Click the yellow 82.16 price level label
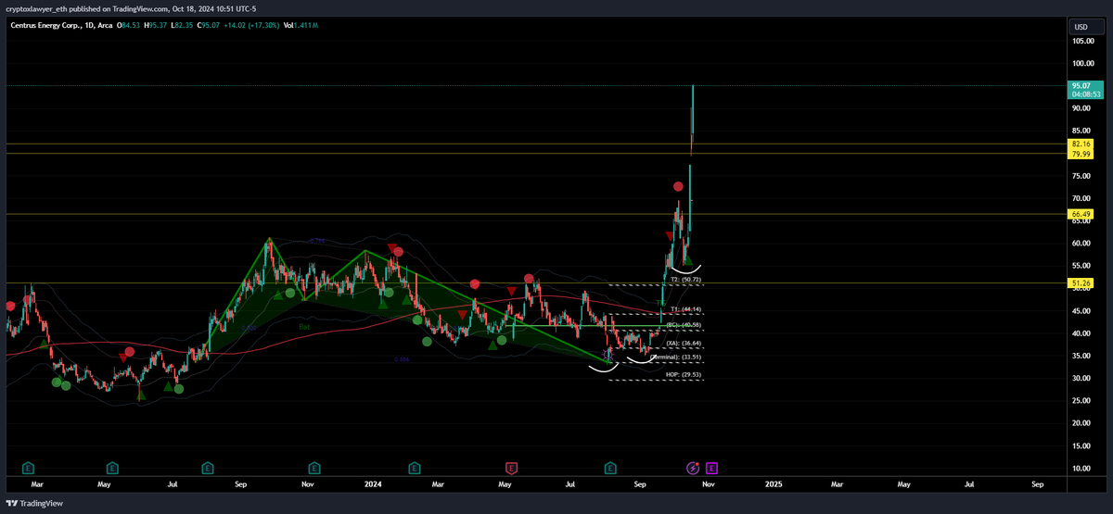This screenshot has height=514, width=1113. pyautogui.click(x=1080, y=144)
